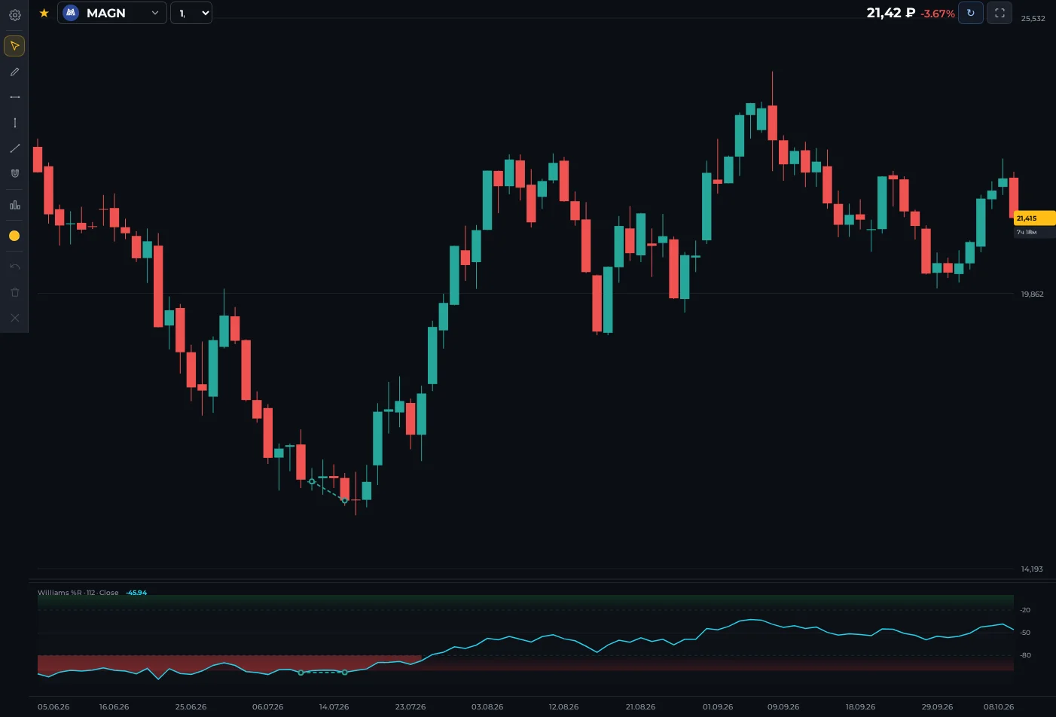Click price axis label 19,862
This screenshot has height=717, width=1056.
[x=1032, y=294]
